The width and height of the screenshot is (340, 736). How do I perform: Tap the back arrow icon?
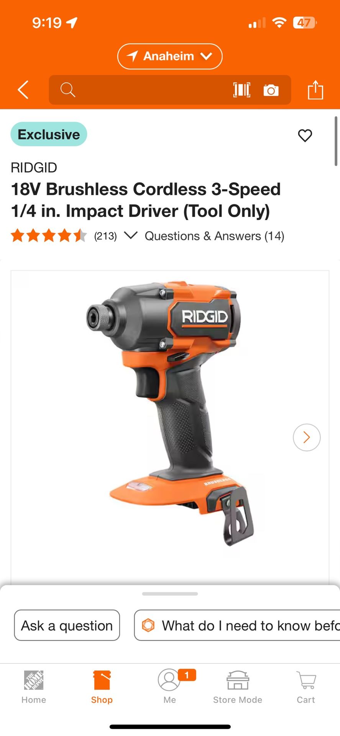click(x=23, y=90)
